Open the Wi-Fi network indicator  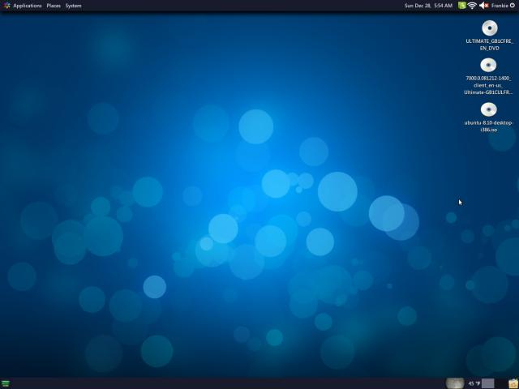[472, 6]
